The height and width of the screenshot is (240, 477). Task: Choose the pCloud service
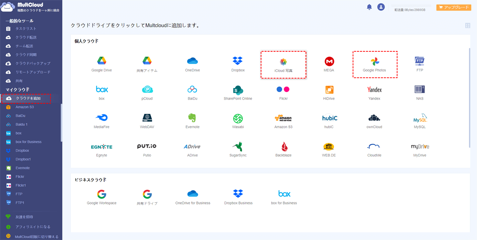pos(147,93)
